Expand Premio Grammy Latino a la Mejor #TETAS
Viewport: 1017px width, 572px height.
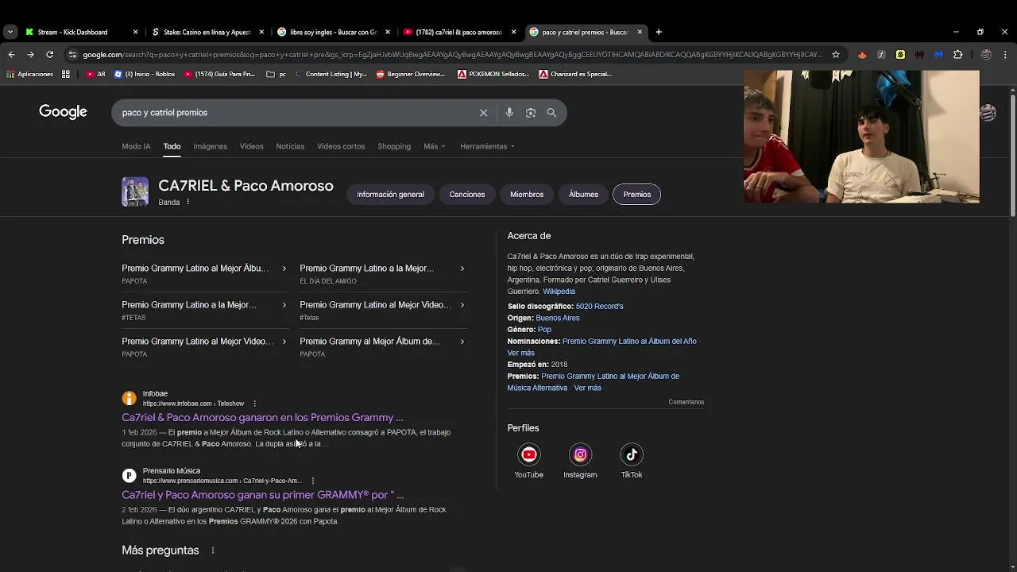point(204,311)
